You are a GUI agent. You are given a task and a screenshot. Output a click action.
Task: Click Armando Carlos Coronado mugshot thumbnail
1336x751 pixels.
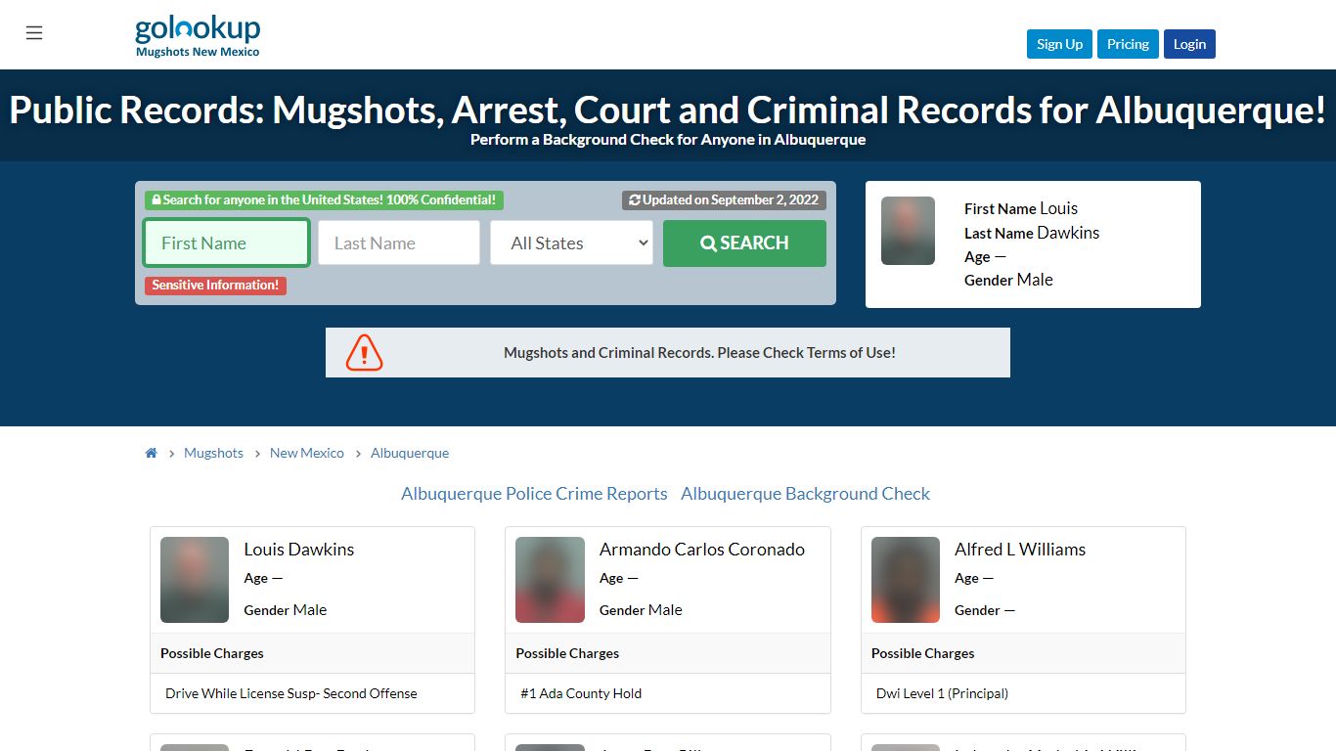coord(550,580)
